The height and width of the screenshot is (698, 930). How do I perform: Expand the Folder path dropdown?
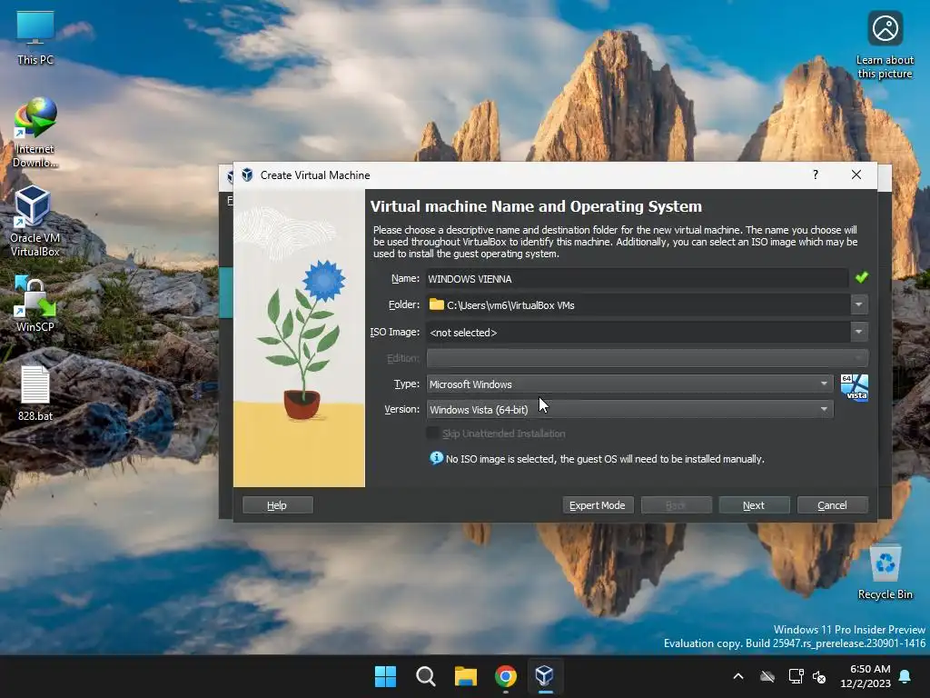pos(858,304)
